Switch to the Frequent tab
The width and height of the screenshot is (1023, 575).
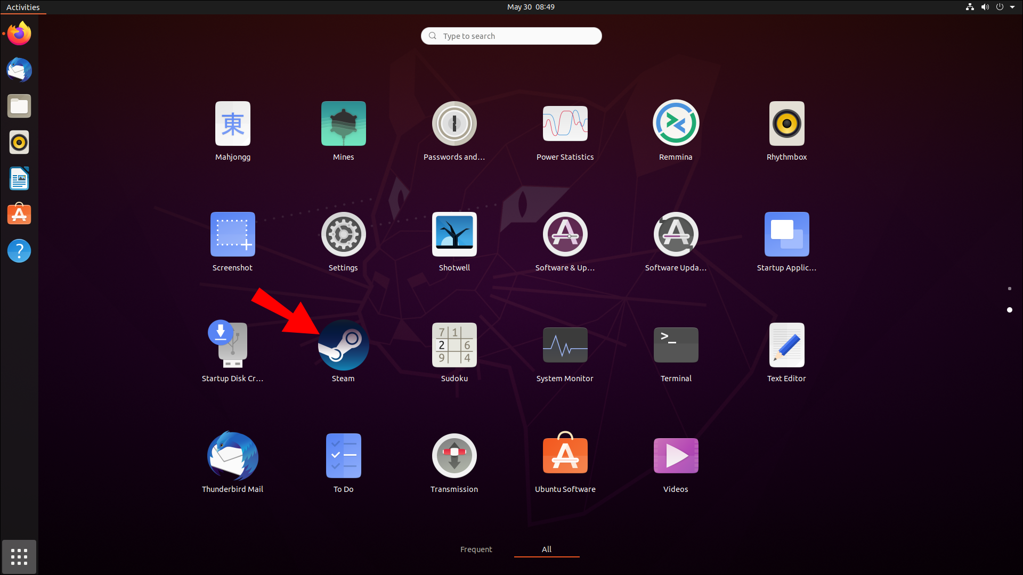coord(476,549)
